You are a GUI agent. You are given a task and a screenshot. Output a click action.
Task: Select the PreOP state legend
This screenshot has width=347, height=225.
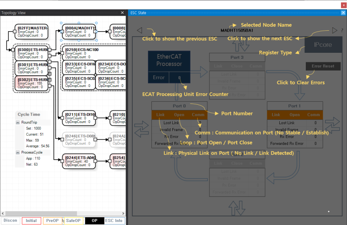(x=52, y=221)
